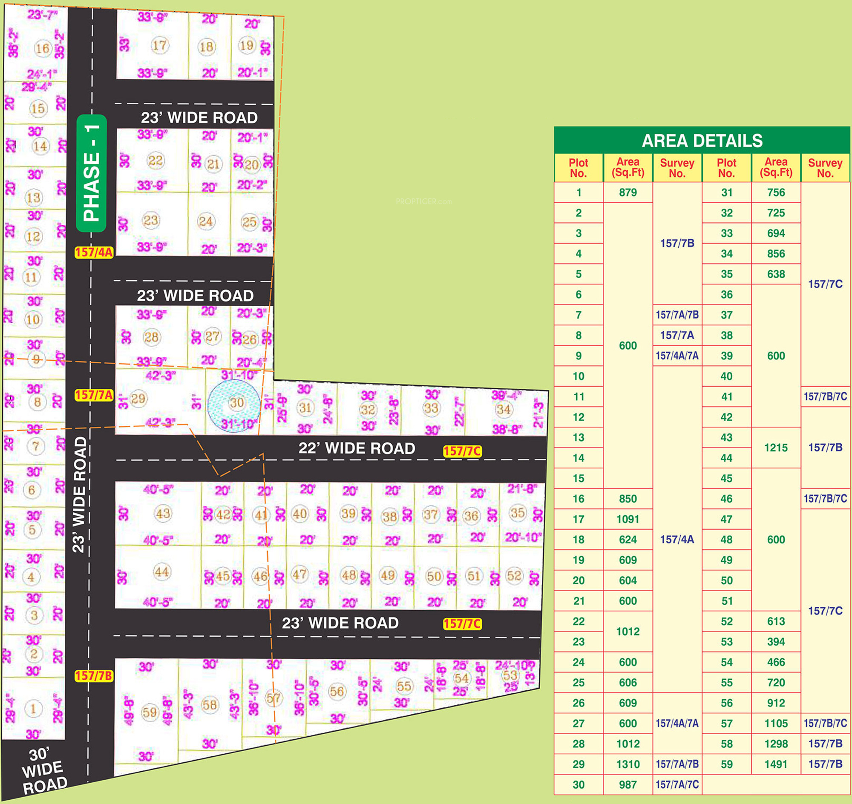Click the green PHASE - 1 label

pos(91,173)
